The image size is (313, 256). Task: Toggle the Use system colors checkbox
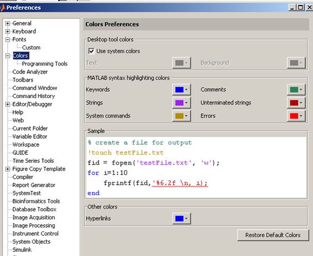(91, 51)
